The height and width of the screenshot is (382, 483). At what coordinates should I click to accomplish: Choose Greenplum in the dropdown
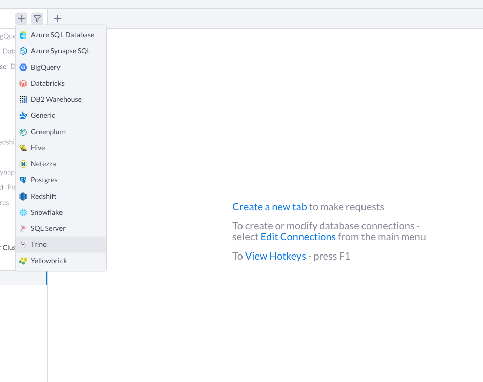point(61,132)
